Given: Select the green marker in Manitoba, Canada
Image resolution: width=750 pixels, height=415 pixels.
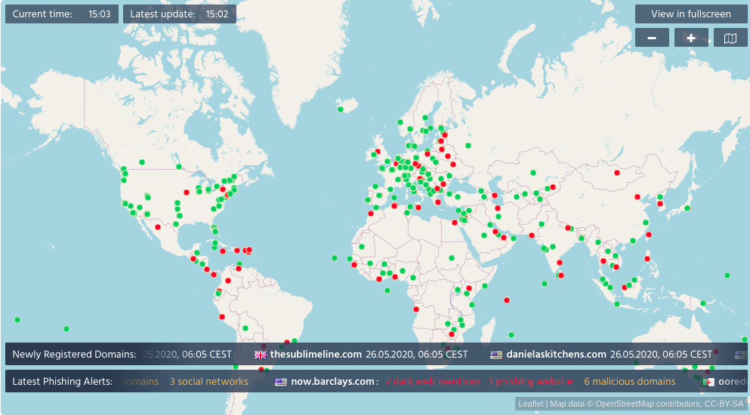Looking at the screenshot, I should (179, 167).
